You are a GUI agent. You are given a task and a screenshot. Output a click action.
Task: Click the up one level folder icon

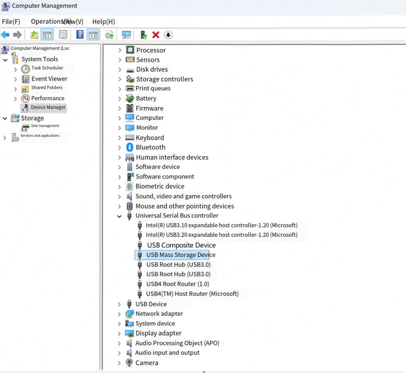[x=34, y=35]
